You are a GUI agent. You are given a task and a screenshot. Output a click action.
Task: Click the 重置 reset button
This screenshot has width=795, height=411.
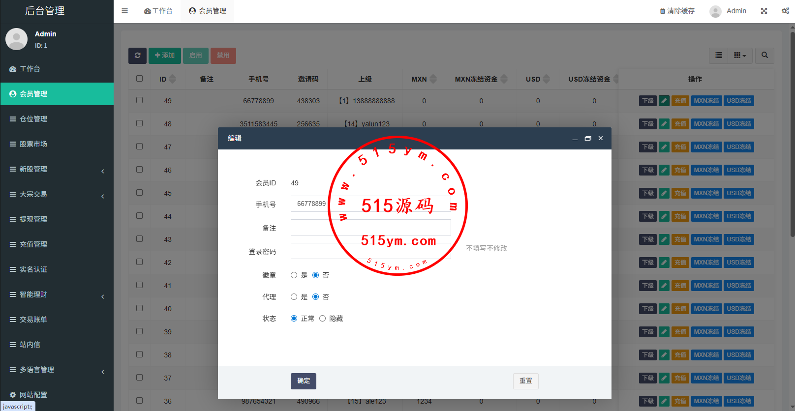525,381
